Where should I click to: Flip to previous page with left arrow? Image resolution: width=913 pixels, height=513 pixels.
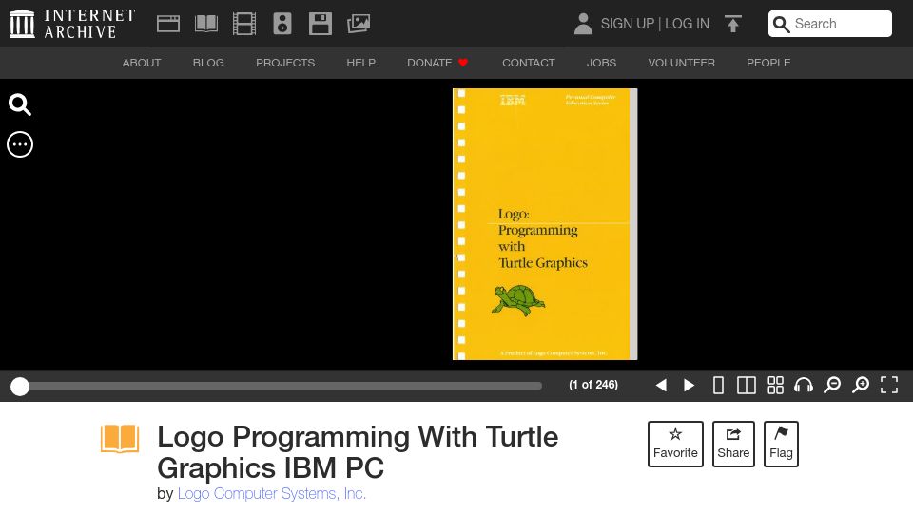click(661, 385)
